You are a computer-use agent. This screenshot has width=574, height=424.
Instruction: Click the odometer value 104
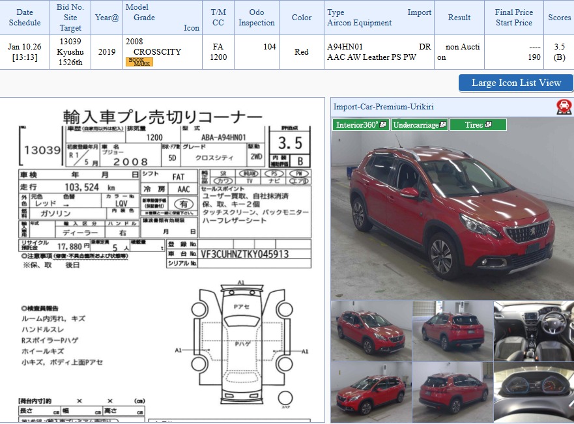[270, 47]
